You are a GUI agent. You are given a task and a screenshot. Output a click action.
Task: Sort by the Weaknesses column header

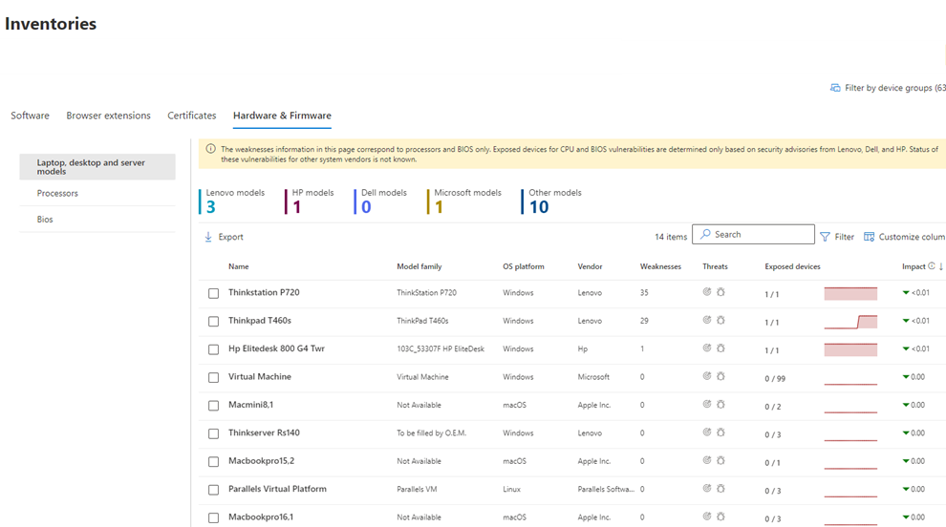click(660, 266)
